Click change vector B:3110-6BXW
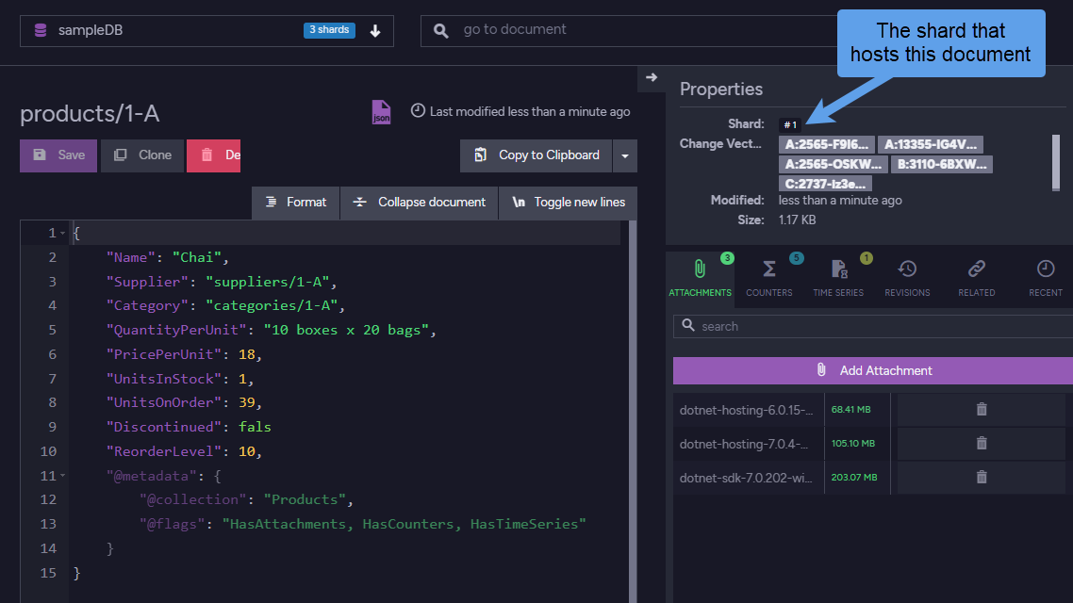This screenshot has height=603, width=1073. pos(942,164)
